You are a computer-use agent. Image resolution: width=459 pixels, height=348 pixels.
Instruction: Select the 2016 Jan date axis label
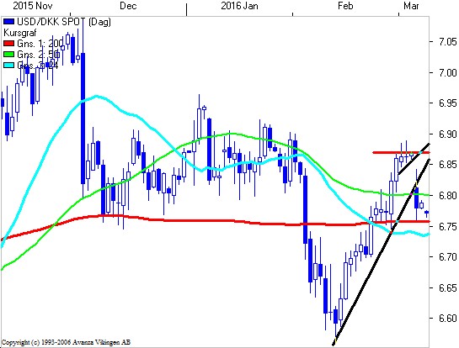pos(239,6)
